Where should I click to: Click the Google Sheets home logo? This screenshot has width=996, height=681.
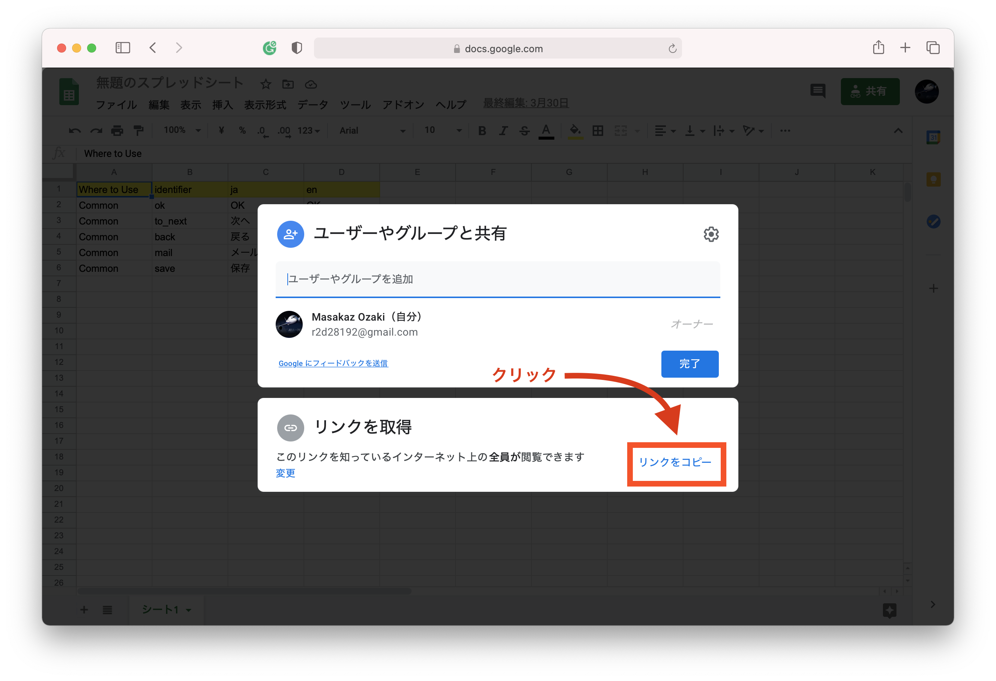[x=69, y=92]
